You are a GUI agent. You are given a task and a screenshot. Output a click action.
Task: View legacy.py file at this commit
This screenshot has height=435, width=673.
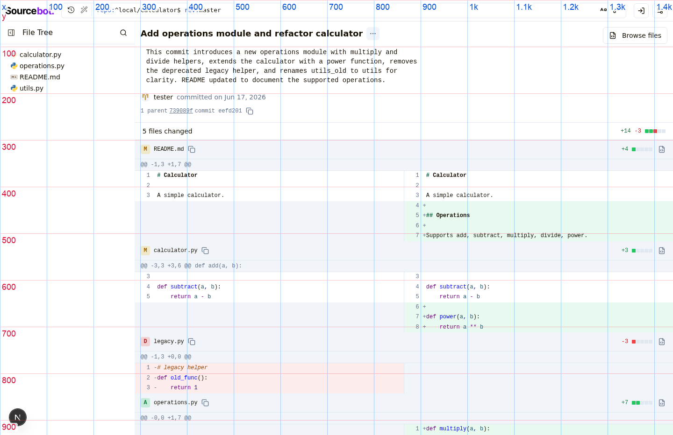[x=662, y=342]
